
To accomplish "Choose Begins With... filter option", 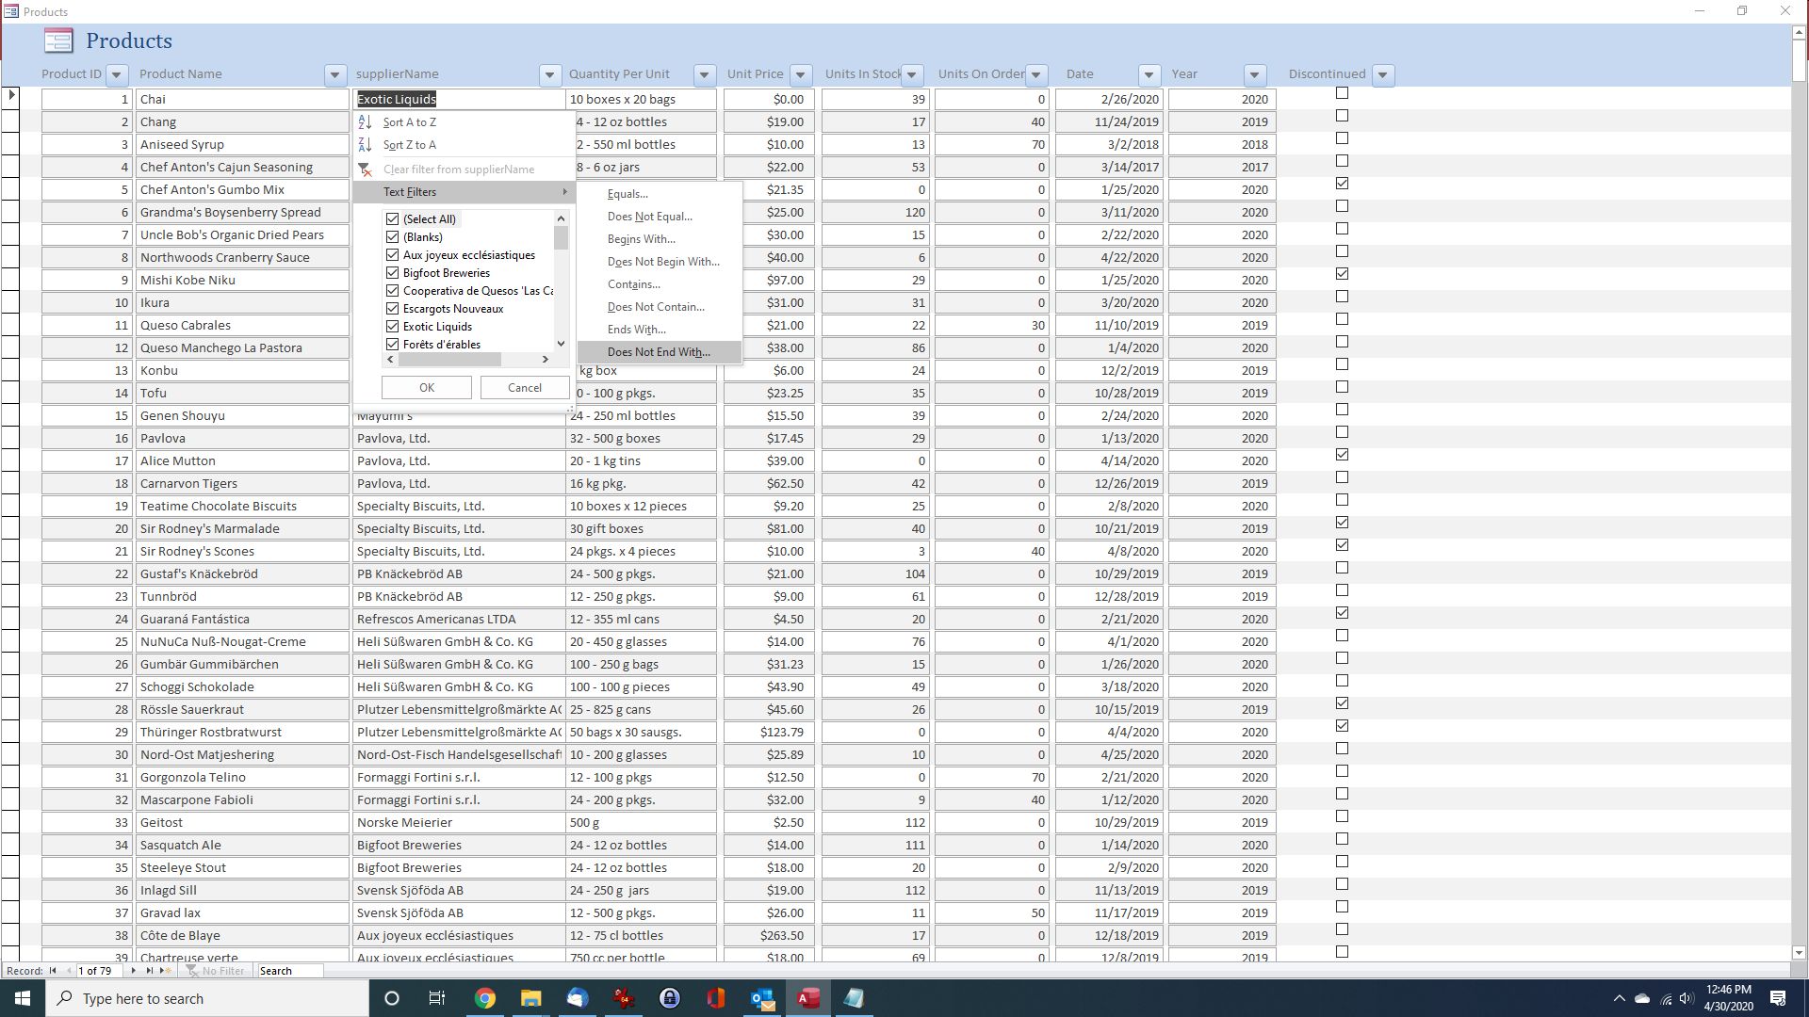I will tap(641, 239).
